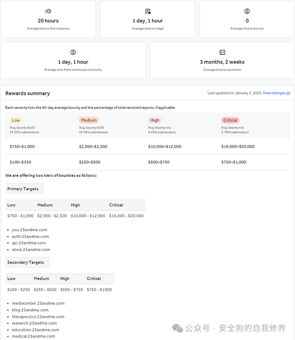Screen dimensions: 295x340
Task: Click $250–$500 in the summary second row
Action: [90, 162]
